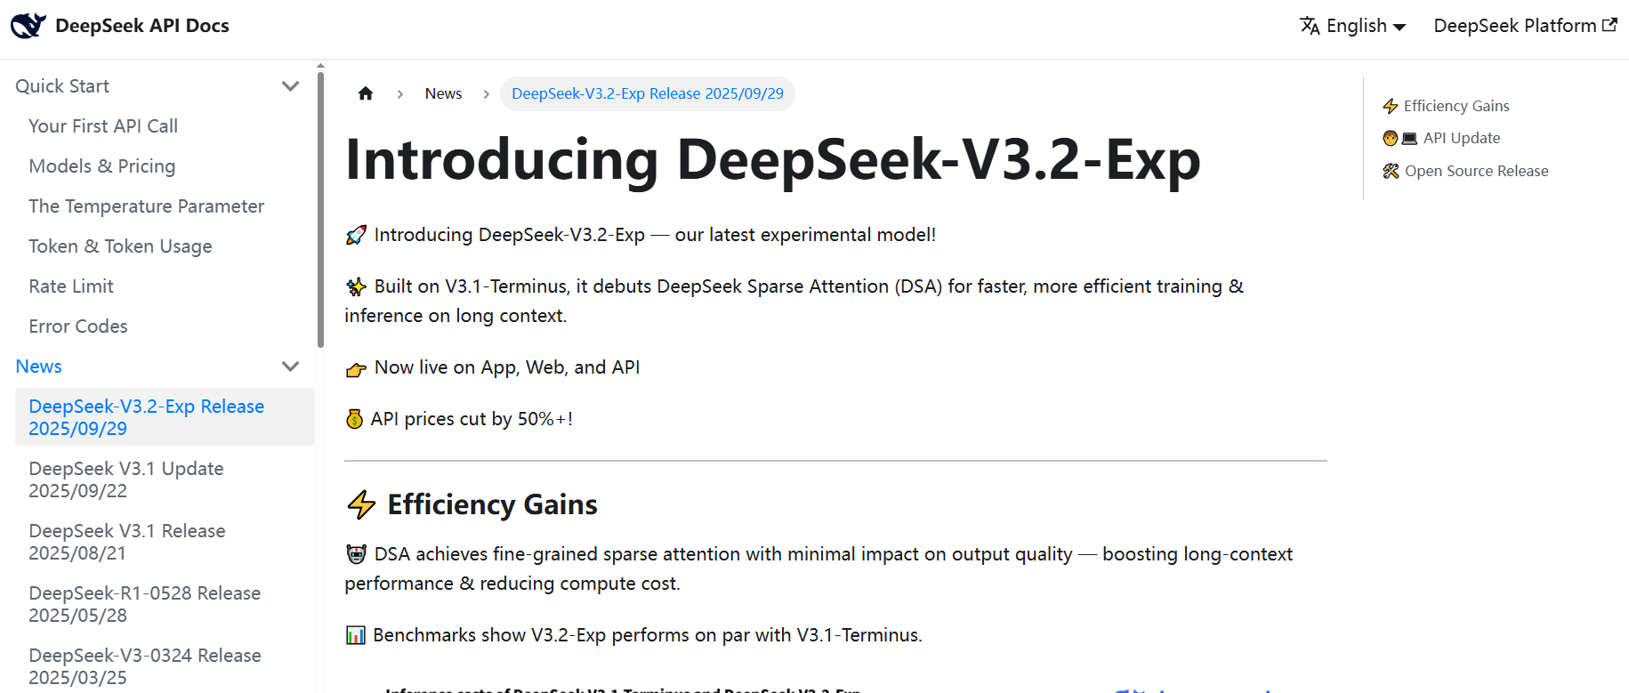Collapse the Quick Start section chevron

(x=290, y=86)
